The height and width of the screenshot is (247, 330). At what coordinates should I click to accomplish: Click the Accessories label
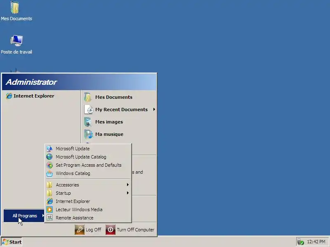click(x=67, y=185)
